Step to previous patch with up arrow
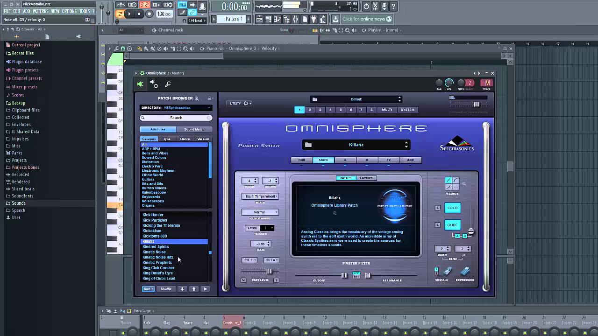Image resolution: width=598 pixels, height=336 pixels. 194,289
